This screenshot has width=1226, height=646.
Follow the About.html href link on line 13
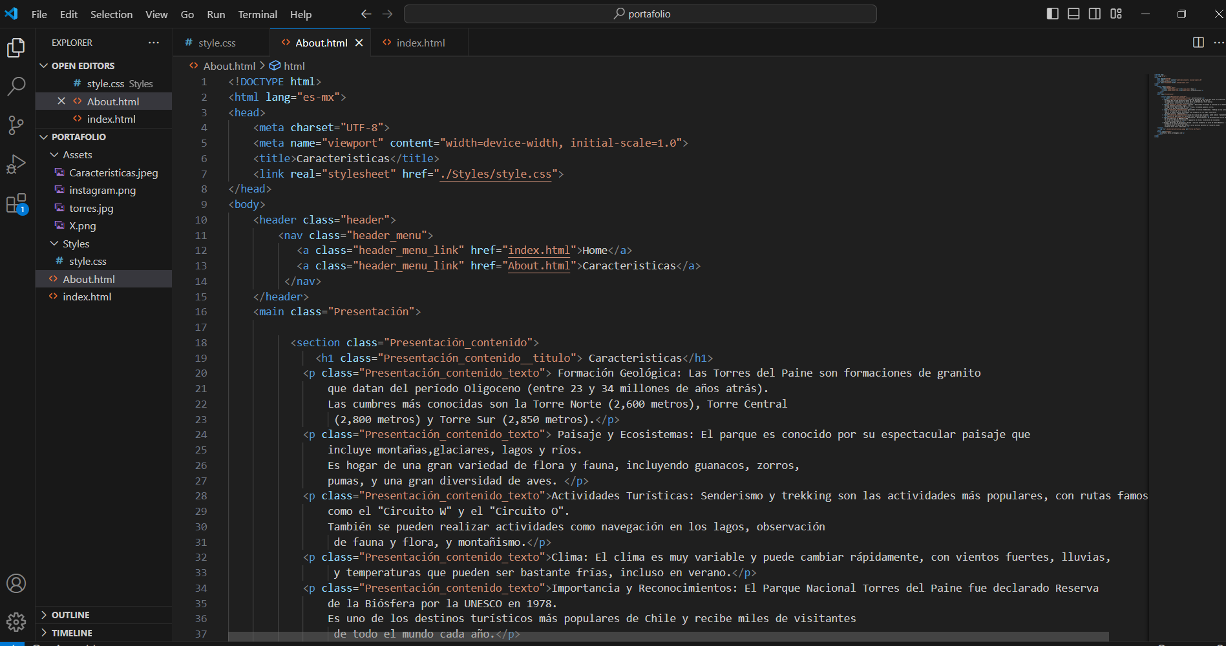[x=539, y=266]
